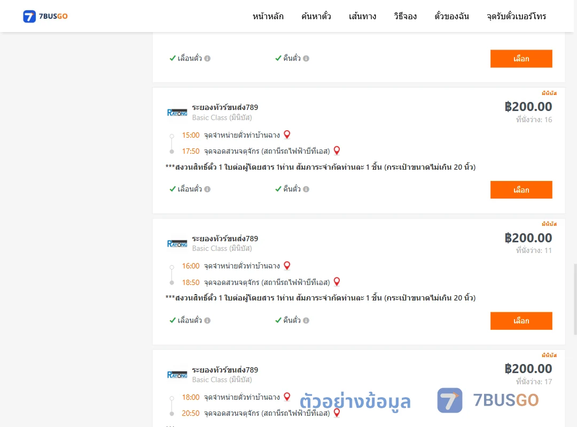Click มินิบัส tag on 16:00 trip card
This screenshot has height=427, width=577.
[x=549, y=224]
